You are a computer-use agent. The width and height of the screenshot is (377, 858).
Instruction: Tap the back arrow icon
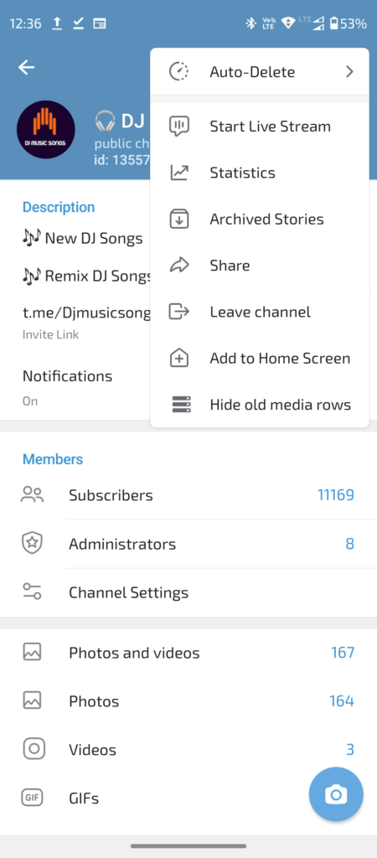[26, 67]
